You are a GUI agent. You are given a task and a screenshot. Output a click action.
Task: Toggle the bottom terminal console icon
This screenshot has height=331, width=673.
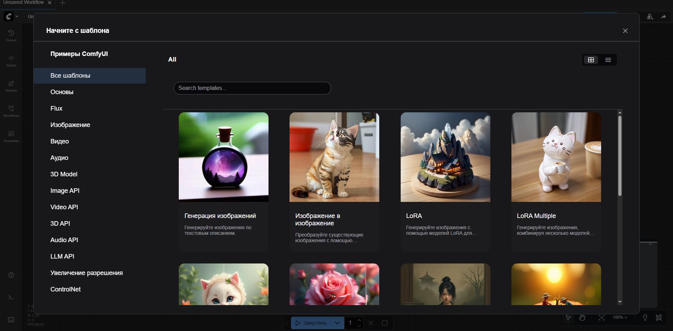click(x=11, y=297)
